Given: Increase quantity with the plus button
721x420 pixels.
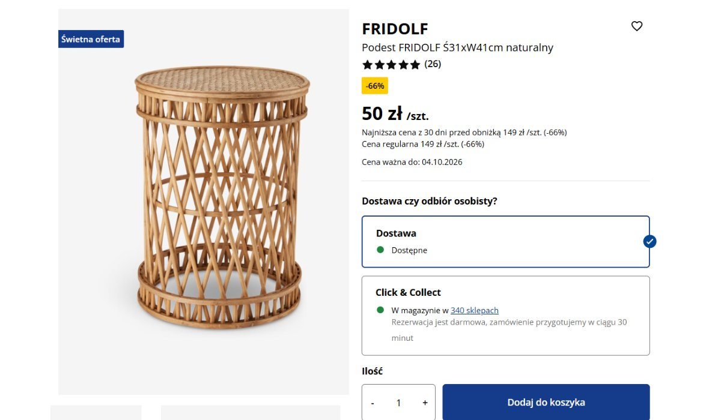Looking at the screenshot, I should [x=425, y=403].
